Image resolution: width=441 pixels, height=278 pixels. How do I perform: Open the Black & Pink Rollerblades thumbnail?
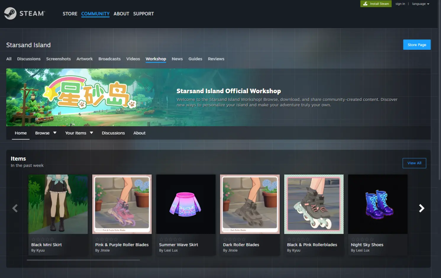point(314,204)
